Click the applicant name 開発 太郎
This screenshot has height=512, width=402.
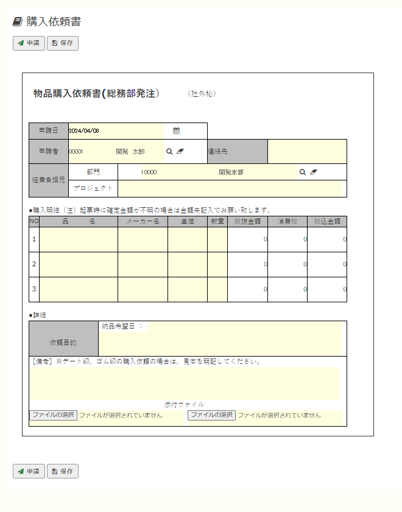click(x=130, y=152)
